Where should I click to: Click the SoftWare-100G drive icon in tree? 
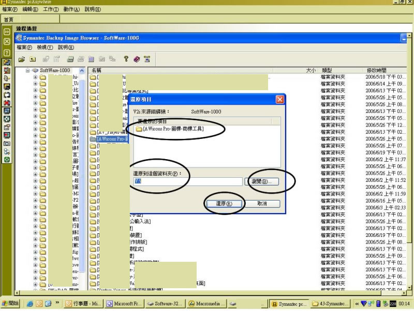pos(35,70)
